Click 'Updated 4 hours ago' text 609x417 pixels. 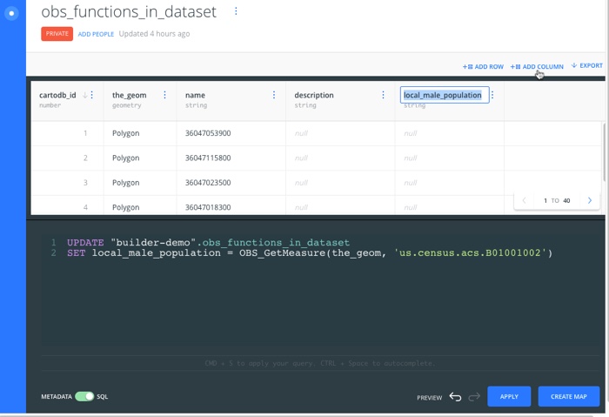(x=154, y=34)
